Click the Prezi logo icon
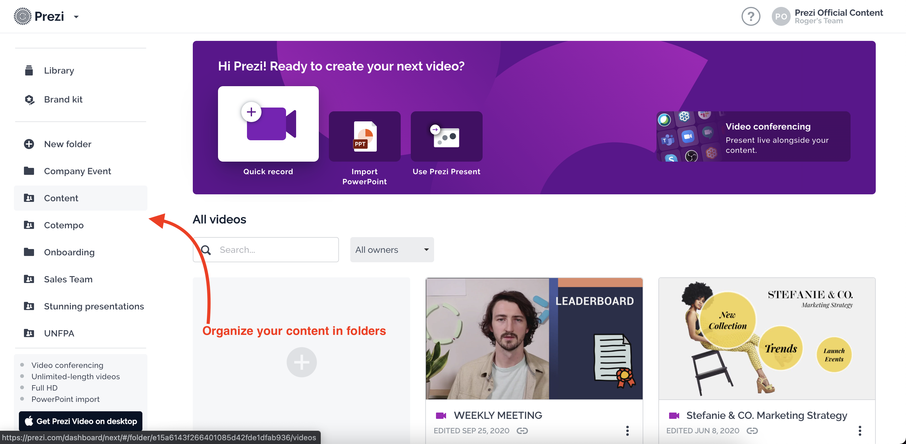Screen dimensions: 906x444 click(22, 16)
